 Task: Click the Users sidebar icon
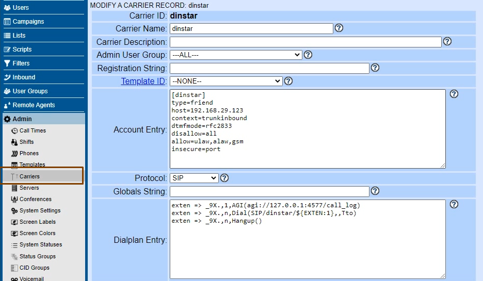coord(7,8)
